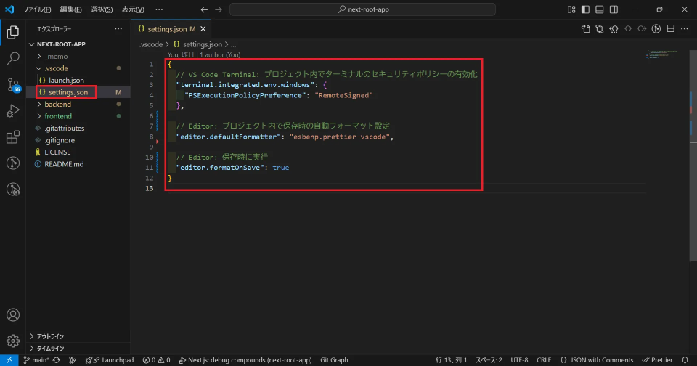Click the editor minimap
Screen dimensions: 697x366
(x=662, y=54)
